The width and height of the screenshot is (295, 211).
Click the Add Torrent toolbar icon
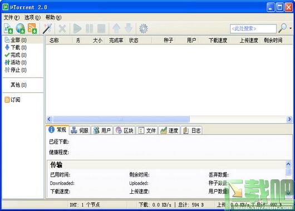pos(8,28)
